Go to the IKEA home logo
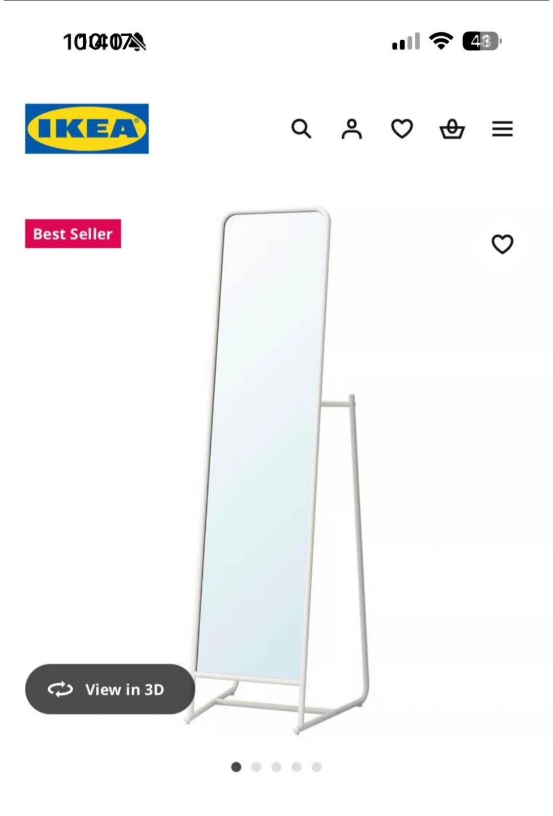Image resolution: width=553 pixels, height=816 pixels. (x=87, y=129)
